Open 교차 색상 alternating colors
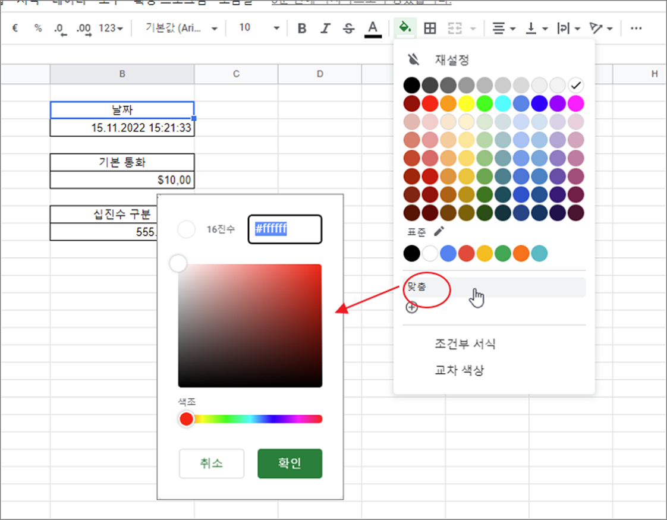This screenshot has width=667, height=520. pyautogui.click(x=460, y=370)
